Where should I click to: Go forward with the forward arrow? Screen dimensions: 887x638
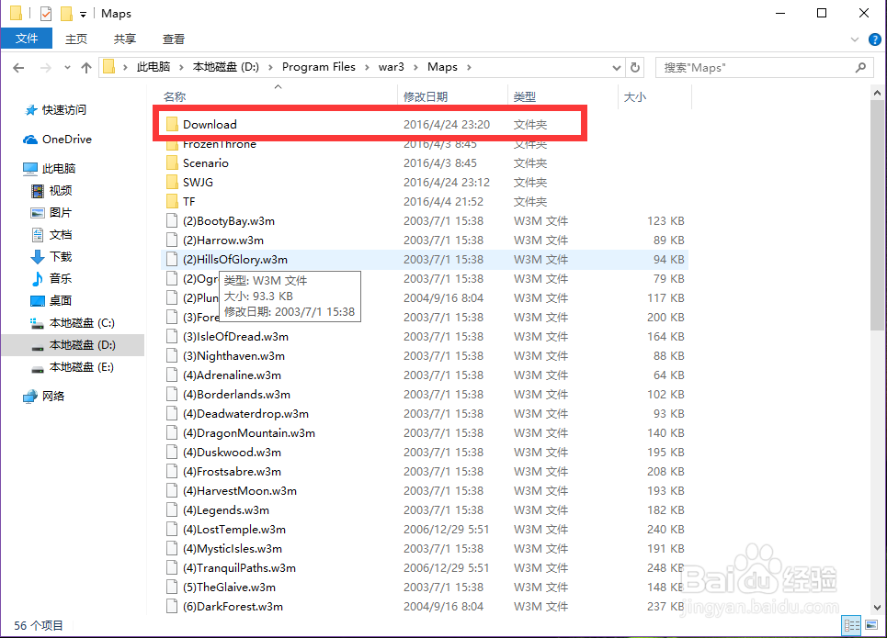[x=46, y=68]
